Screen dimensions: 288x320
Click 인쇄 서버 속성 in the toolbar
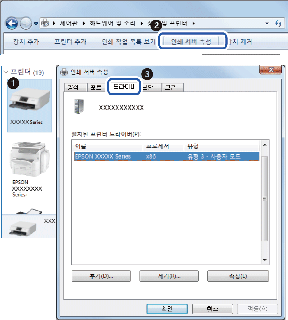[191, 42]
